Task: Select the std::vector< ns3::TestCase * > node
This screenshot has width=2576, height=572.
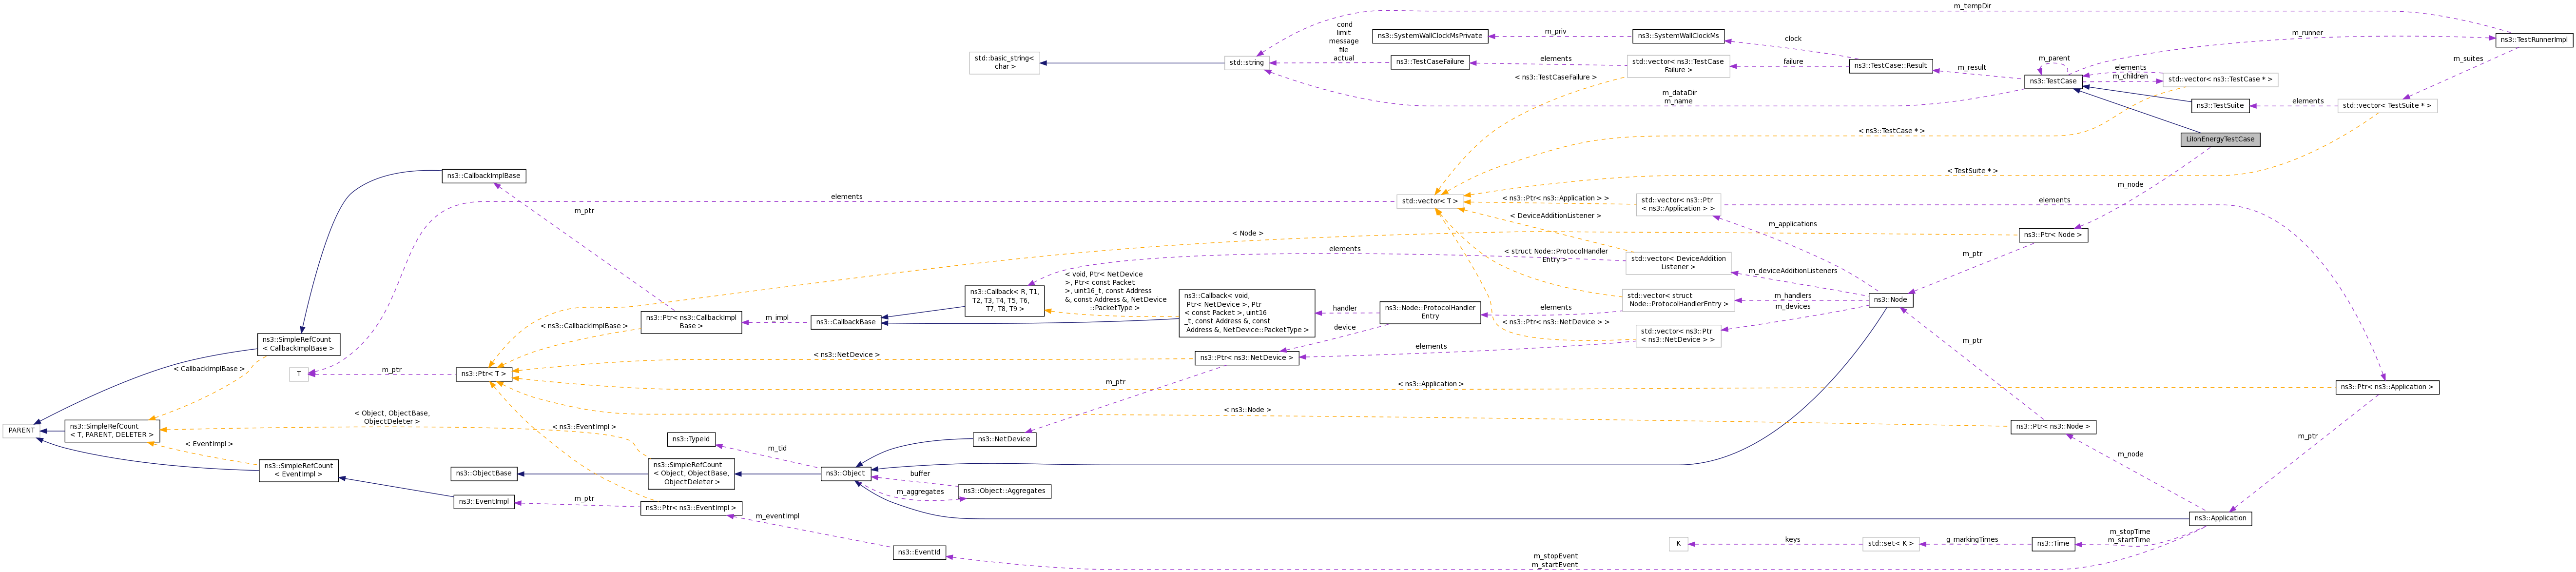Action: (x=2220, y=79)
